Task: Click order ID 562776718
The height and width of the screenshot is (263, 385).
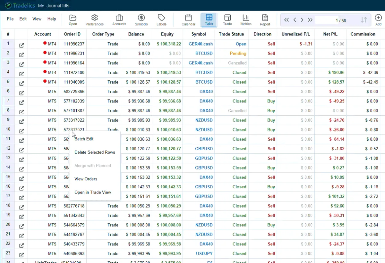Action: (x=74, y=206)
